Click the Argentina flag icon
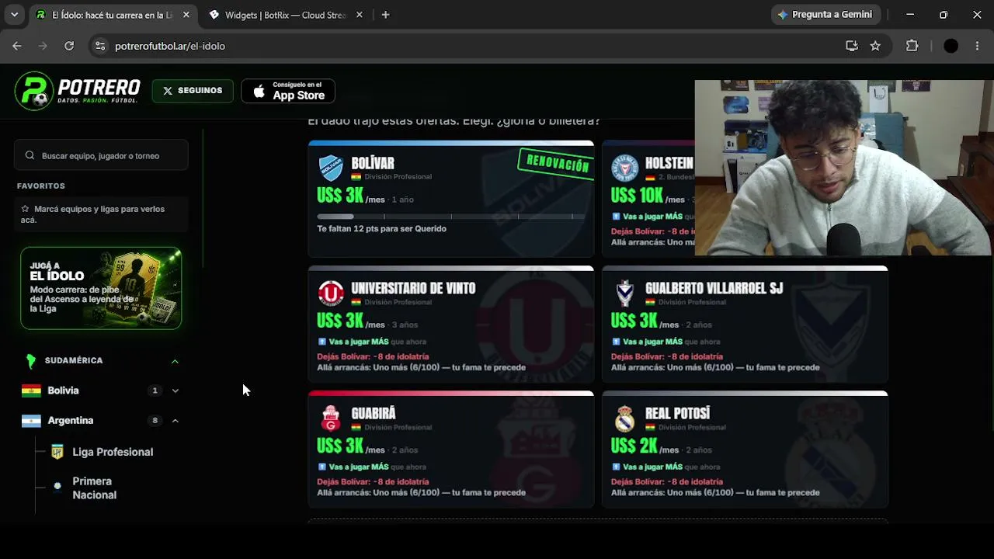 31,421
